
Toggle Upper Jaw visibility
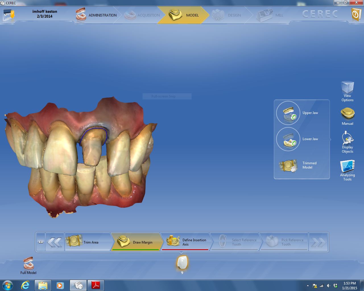[x=288, y=113]
